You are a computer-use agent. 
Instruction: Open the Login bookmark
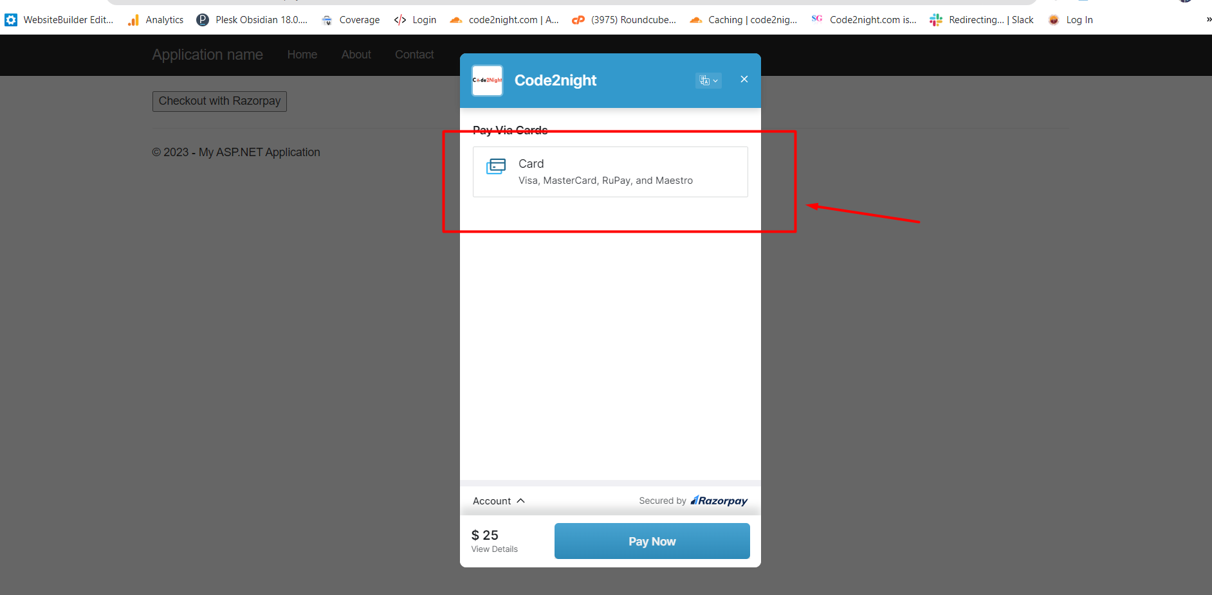(415, 20)
